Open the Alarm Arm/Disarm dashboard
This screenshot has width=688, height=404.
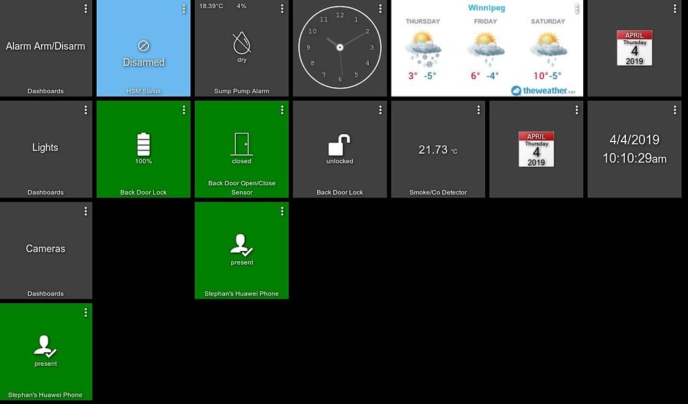coord(45,47)
